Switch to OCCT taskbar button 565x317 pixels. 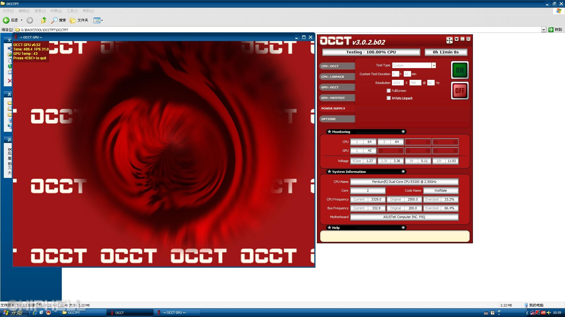(x=130, y=313)
